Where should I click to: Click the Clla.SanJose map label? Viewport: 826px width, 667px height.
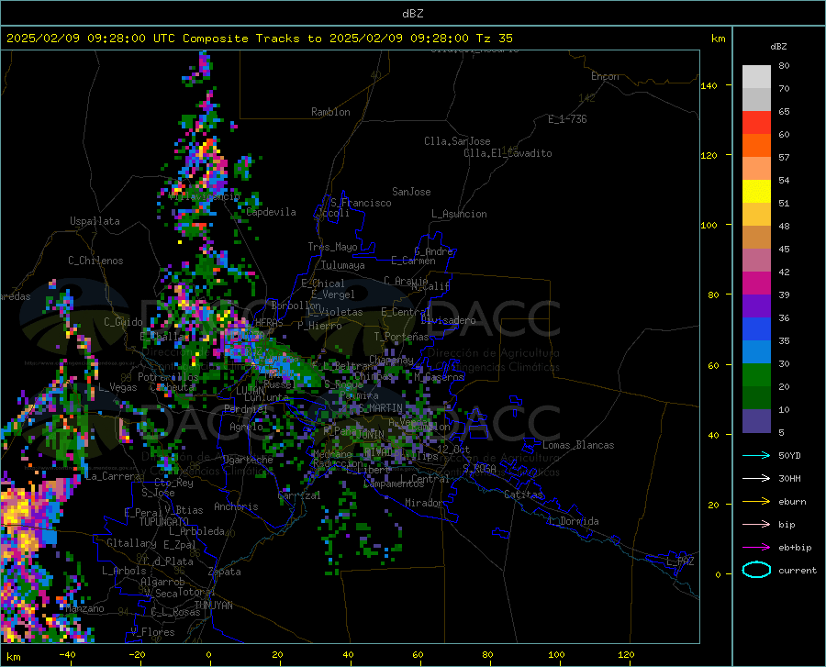click(457, 141)
